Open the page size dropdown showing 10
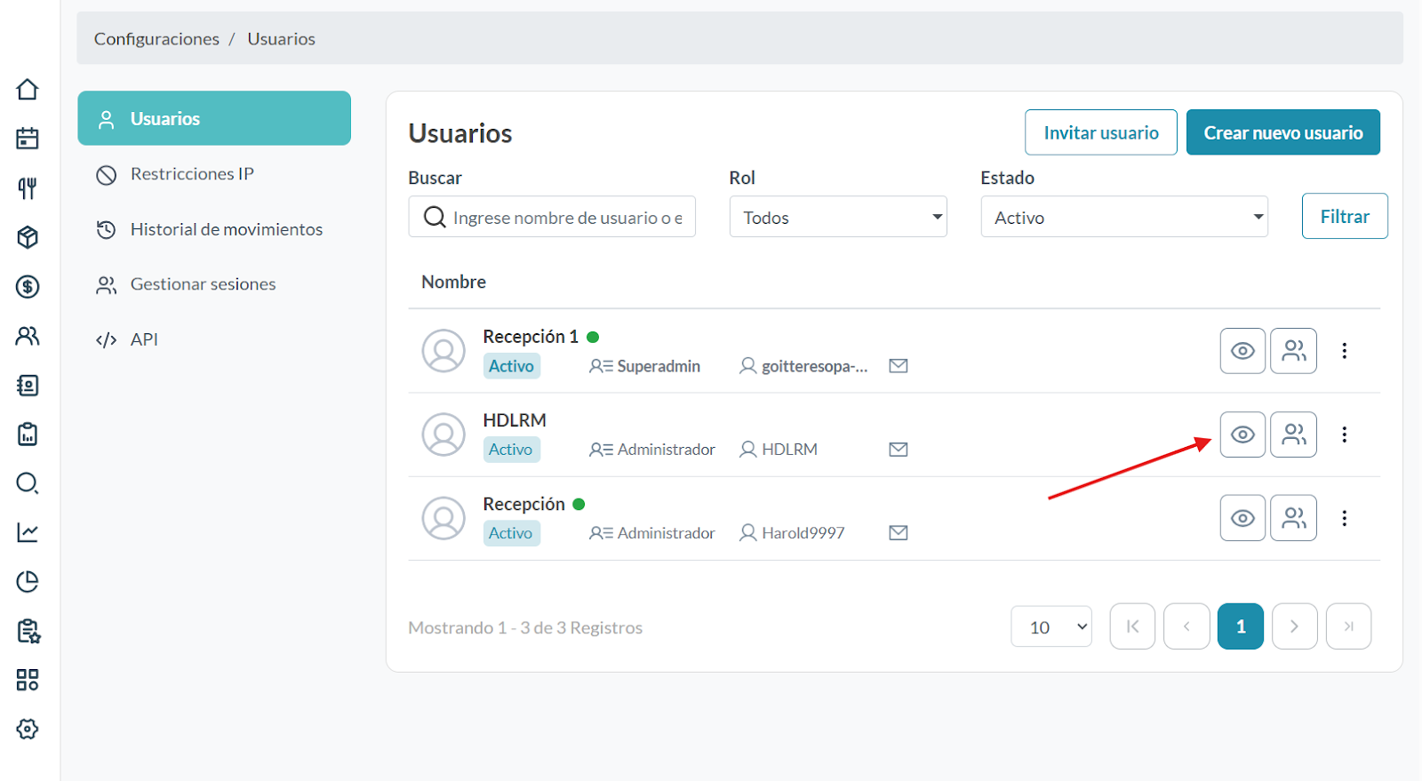The height and width of the screenshot is (781, 1422). click(1051, 627)
